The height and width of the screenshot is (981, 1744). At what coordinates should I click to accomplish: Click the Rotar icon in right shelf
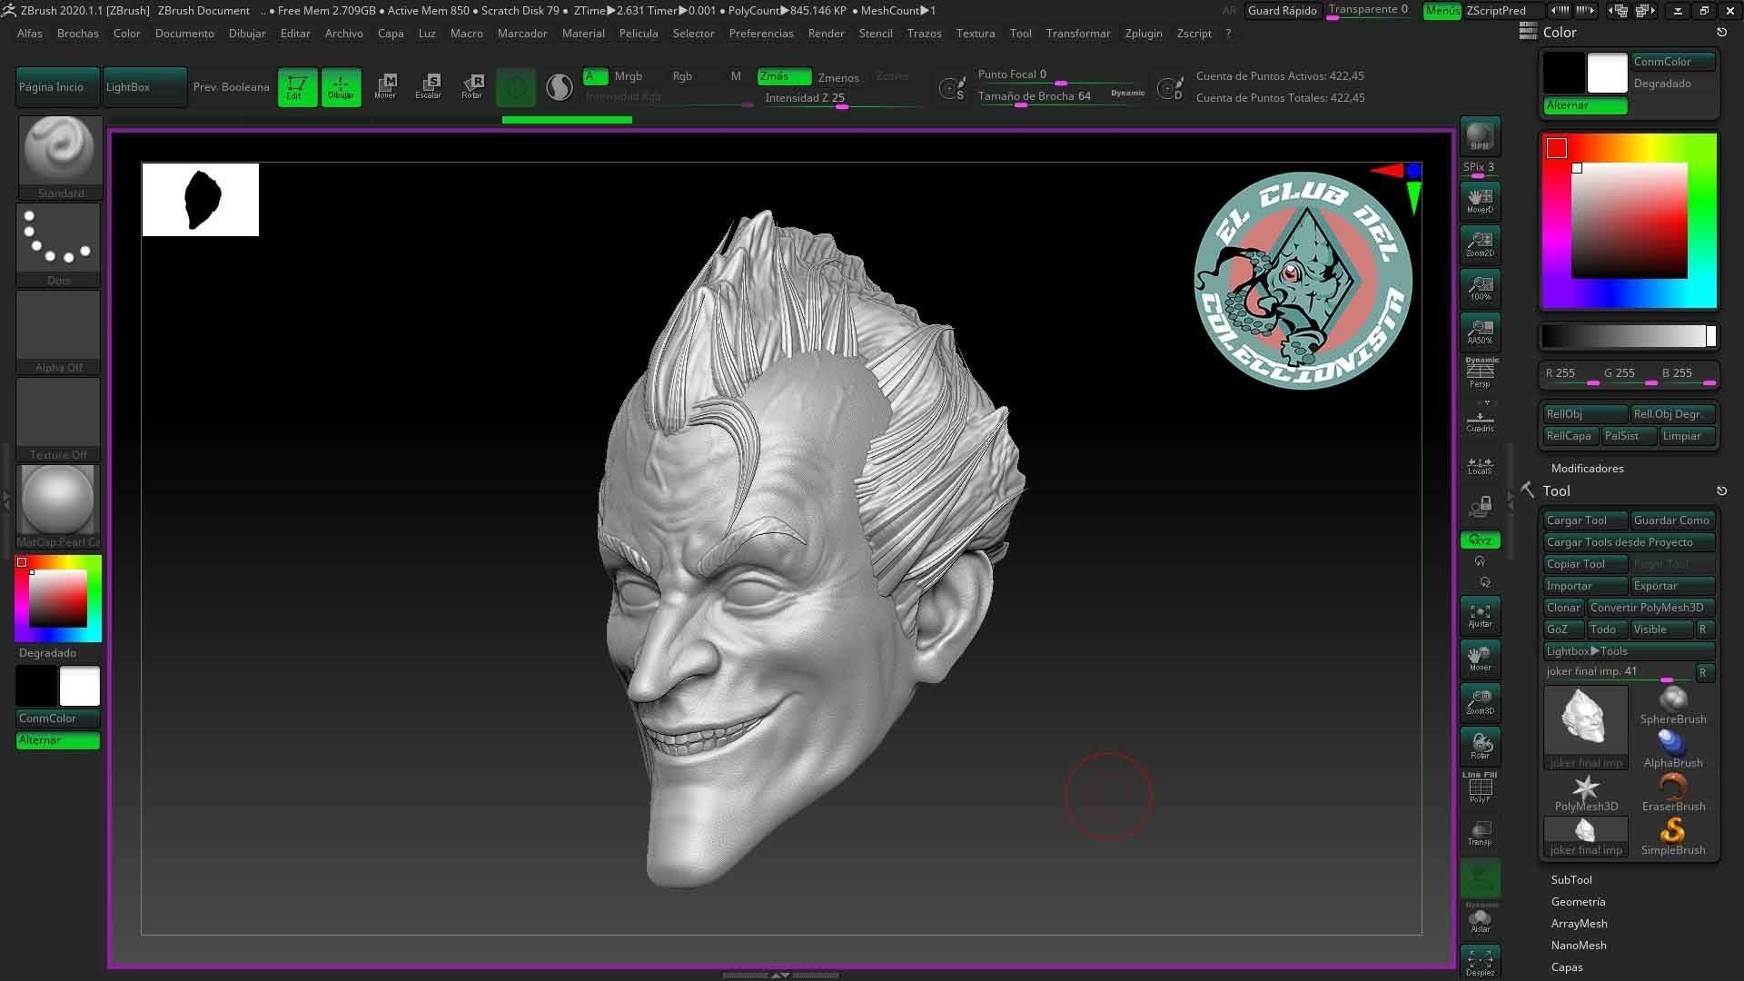pyautogui.click(x=1480, y=746)
